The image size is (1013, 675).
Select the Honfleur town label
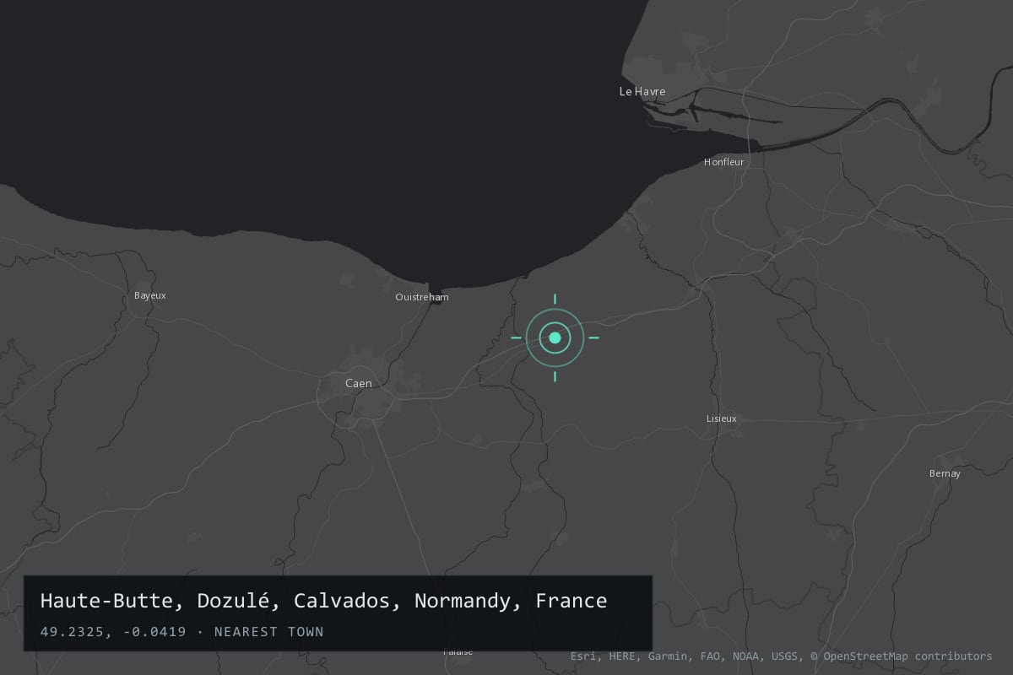pyautogui.click(x=724, y=162)
